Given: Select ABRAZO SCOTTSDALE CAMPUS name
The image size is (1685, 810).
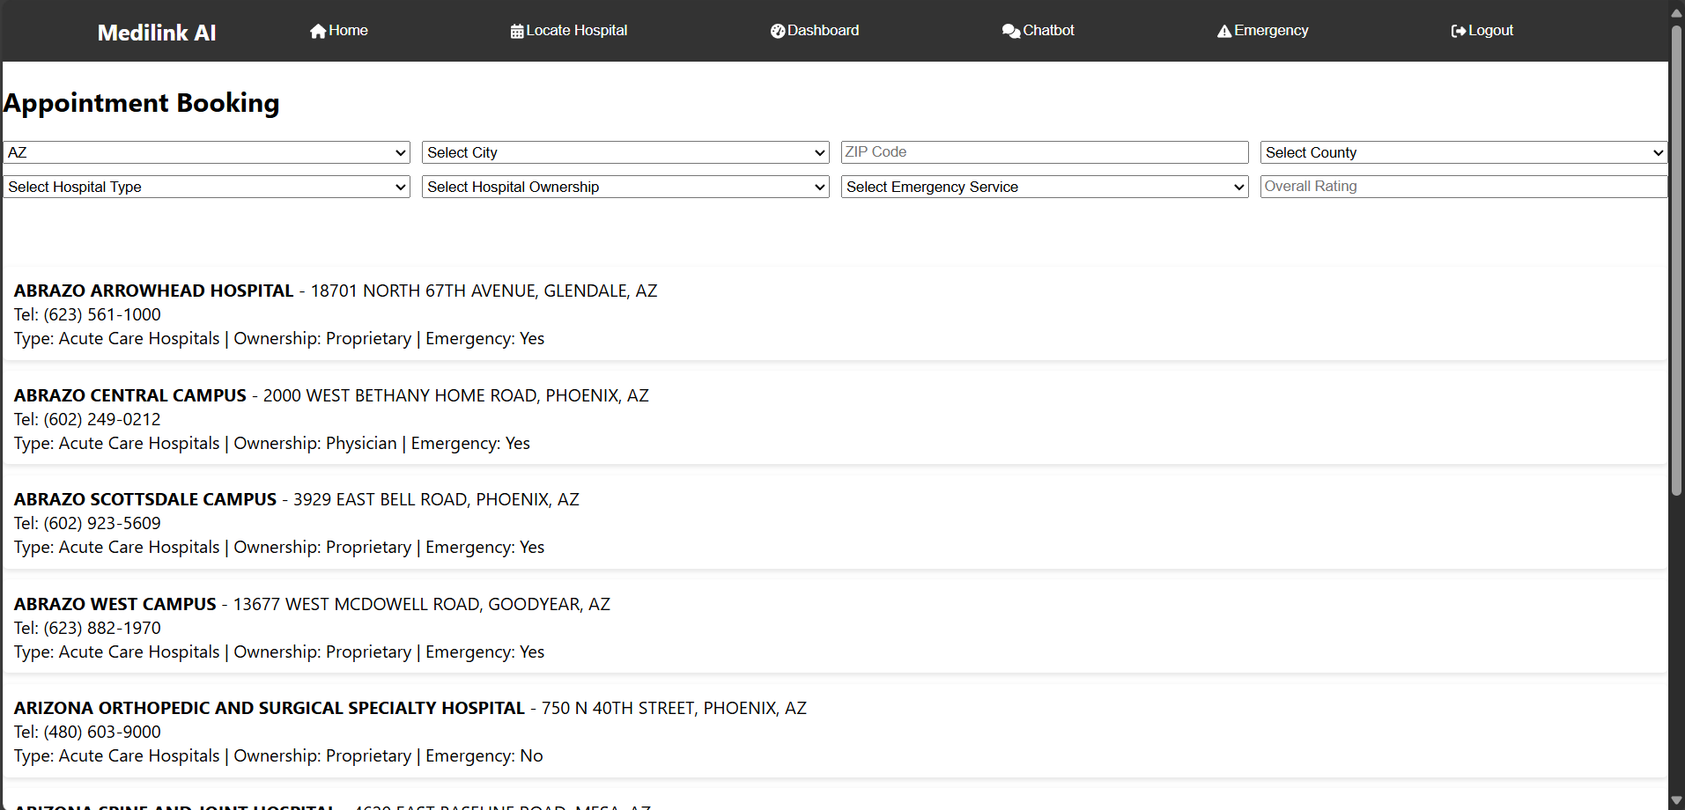Looking at the screenshot, I should (x=145, y=499).
